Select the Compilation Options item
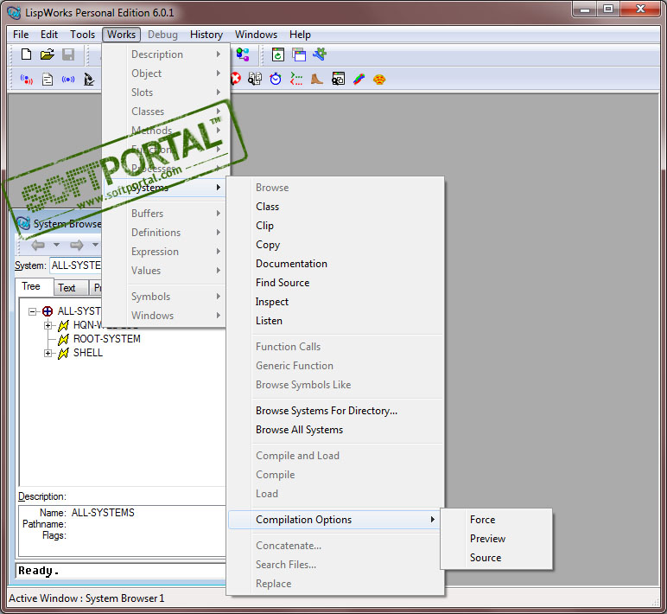 click(x=335, y=520)
